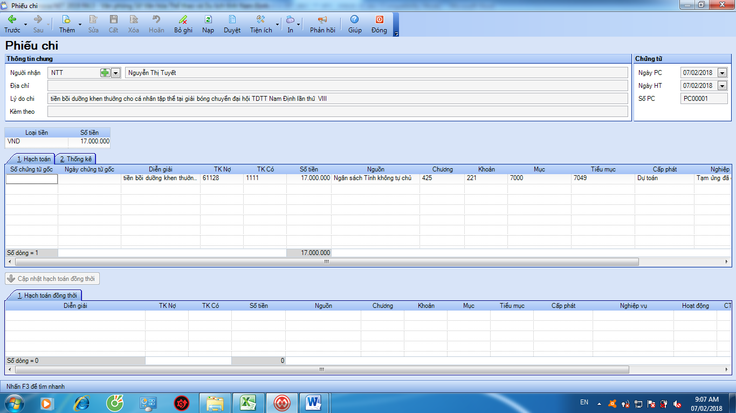Open Windows Explorer folder in taskbar

(215, 403)
